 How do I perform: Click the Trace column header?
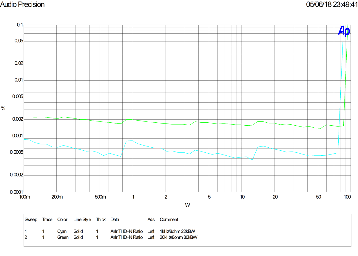coord(47,220)
